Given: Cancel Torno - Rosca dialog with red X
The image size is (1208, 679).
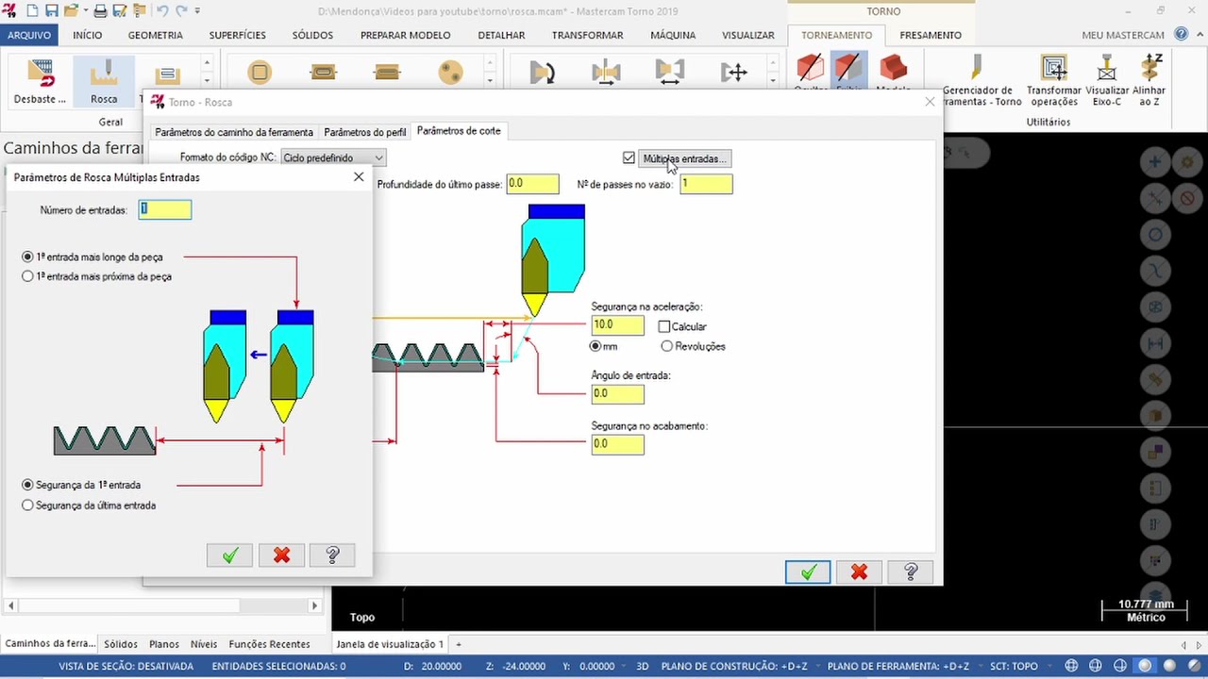Looking at the screenshot, I should click(x=859, y=572).
